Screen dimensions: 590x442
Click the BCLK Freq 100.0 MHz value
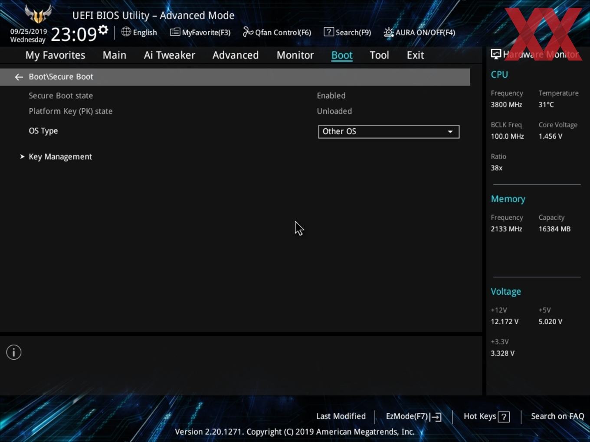507,136
